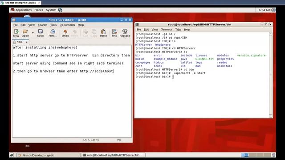The height and width of the screenshot is (160, 285).
Task: Maximize the gedit window
Action: [x=126, y=20]
